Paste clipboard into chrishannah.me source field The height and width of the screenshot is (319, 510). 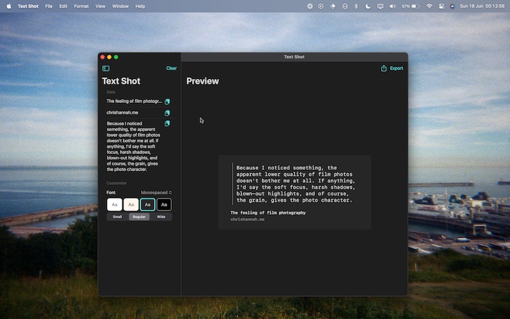click(x=167, y=113)
